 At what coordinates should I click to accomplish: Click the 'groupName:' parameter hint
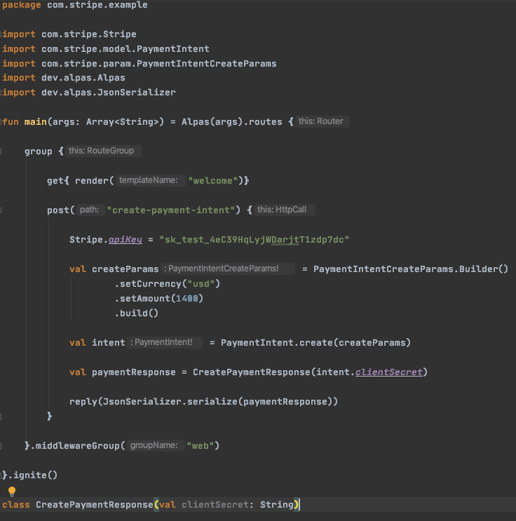point(154,445)
